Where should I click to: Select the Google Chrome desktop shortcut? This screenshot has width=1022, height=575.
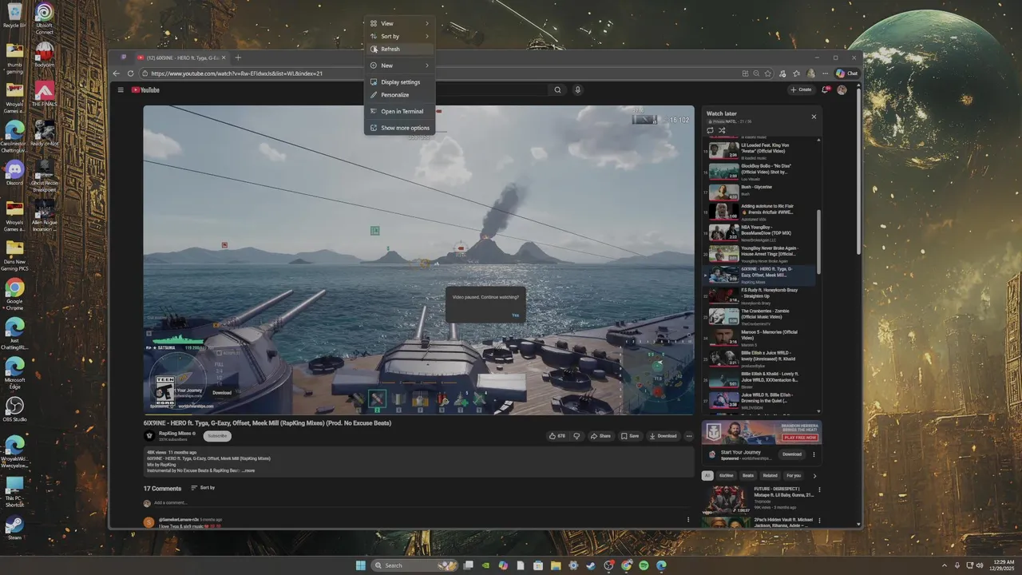(x=14, y=292)
